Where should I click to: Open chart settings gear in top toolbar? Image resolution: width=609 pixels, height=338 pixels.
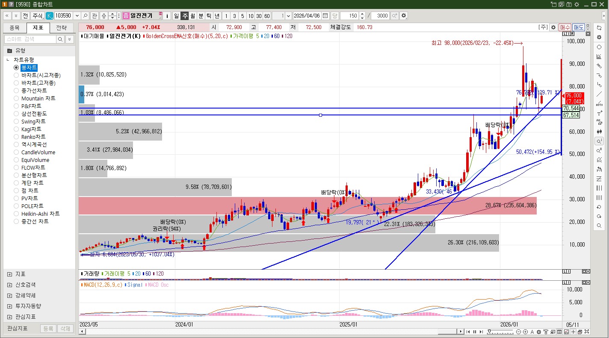[403, 16]
